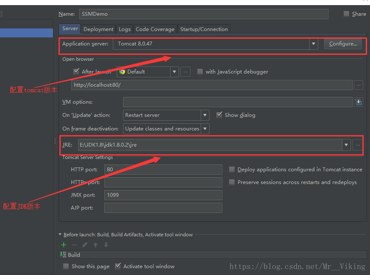Click the http://localhost:80/ URL field
Viewport: 370px width, 275px height.
click(212, 85)
